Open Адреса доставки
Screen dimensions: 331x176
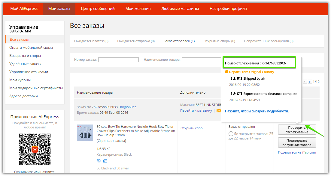(x=23, y=96)
